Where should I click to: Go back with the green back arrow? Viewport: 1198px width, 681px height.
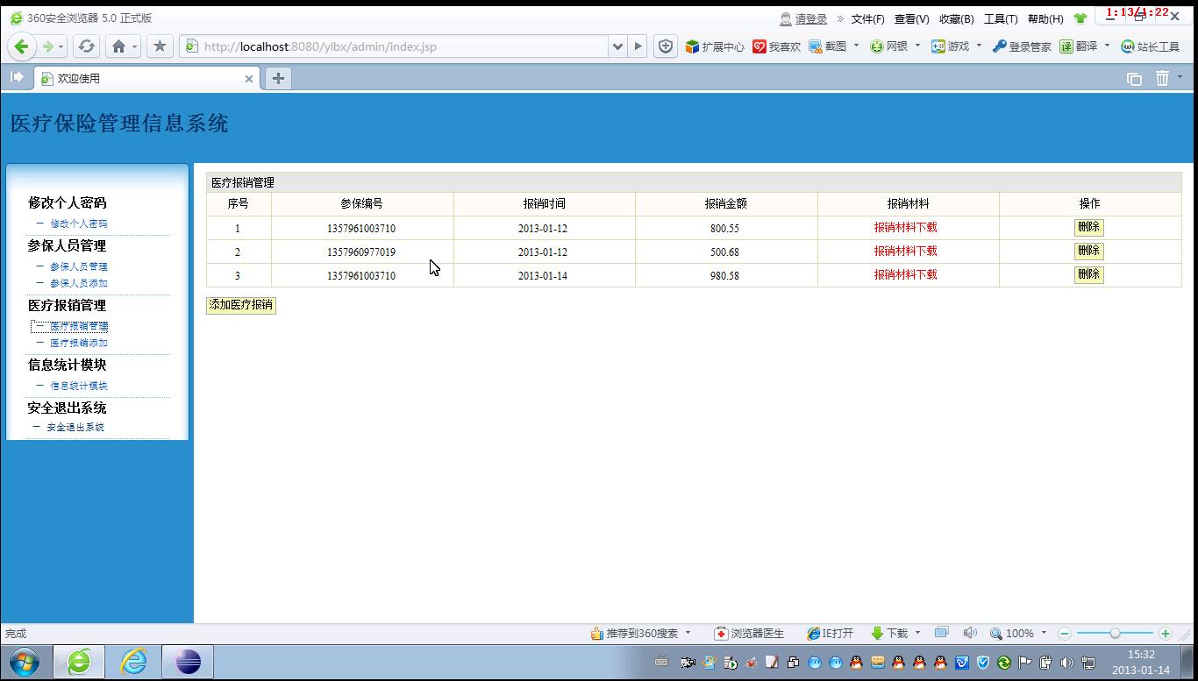tap(22, 46)
